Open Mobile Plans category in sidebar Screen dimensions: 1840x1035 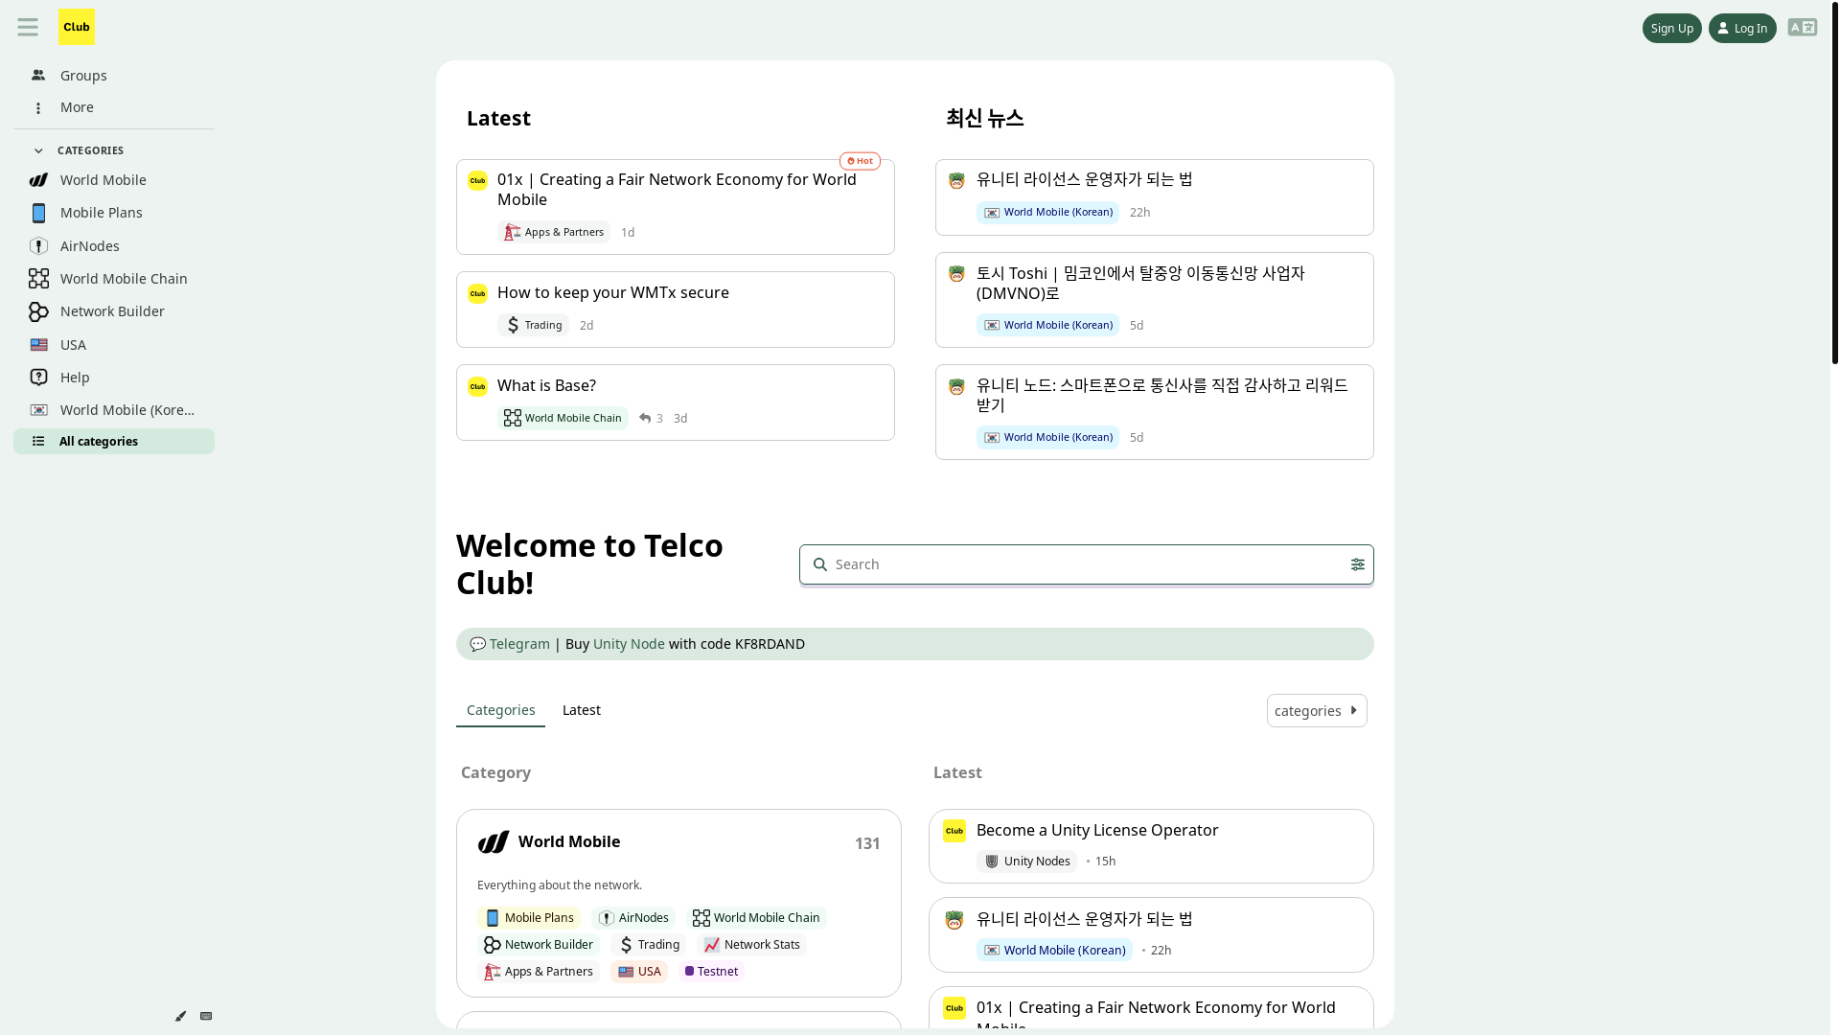point(114,213)
